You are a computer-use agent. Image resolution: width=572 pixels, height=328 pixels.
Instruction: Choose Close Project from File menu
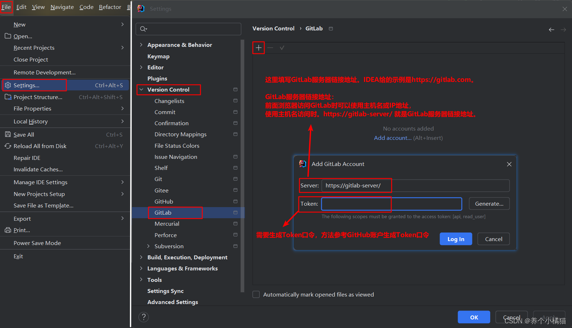pos(65,59)
